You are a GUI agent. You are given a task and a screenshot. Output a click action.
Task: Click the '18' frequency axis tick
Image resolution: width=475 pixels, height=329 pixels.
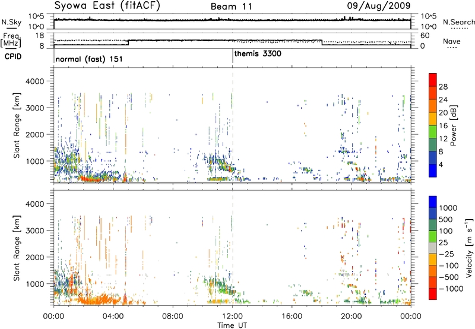coord(40,36)
